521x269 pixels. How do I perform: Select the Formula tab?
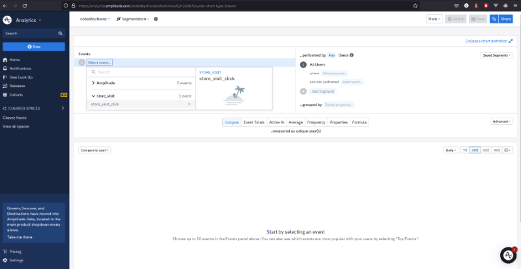(359, 122)
